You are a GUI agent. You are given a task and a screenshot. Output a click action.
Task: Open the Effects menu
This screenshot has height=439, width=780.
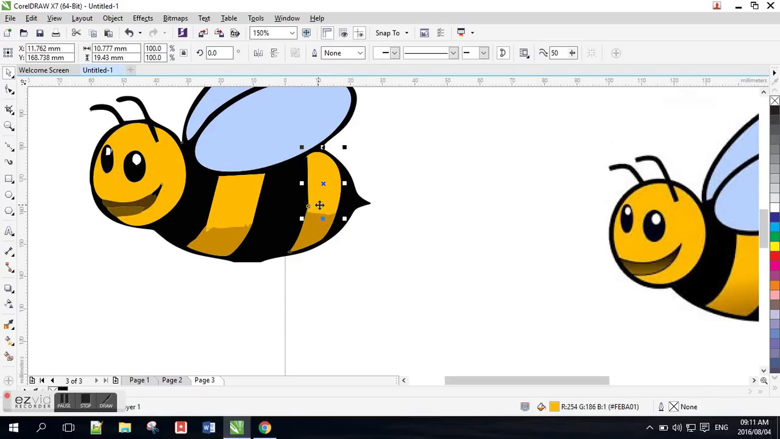143,18
